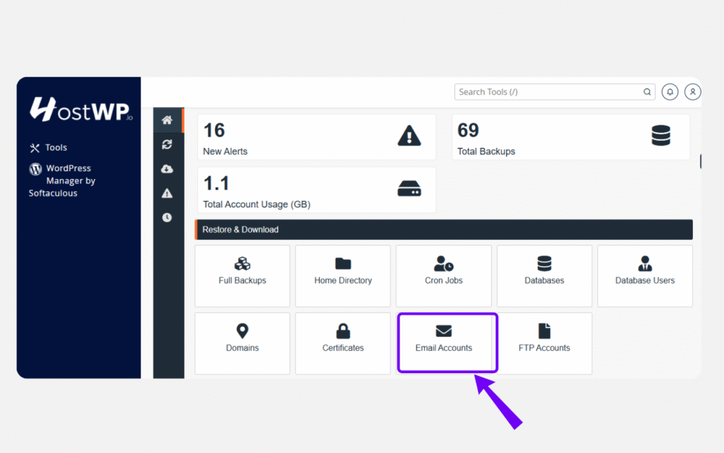The image size is (724, 453).
Task: Open the notifications bell icon
Action: 670,92
